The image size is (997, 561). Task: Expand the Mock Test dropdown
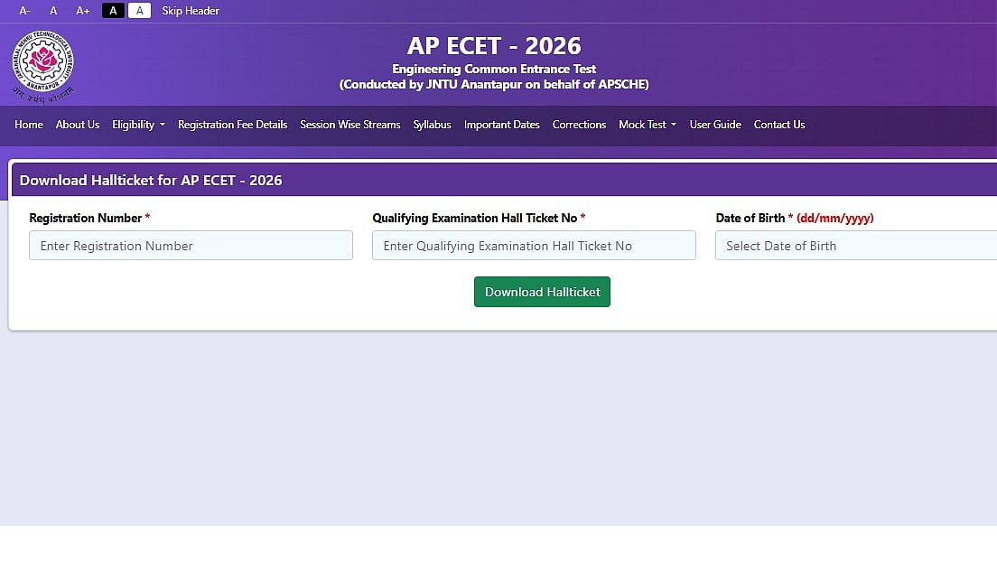coord(647,125)
